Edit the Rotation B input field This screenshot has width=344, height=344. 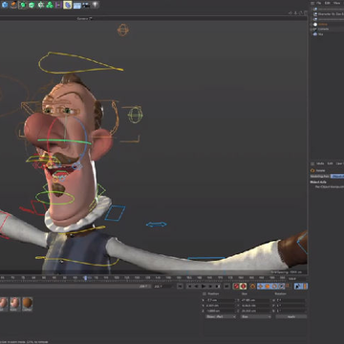[290, 311]
